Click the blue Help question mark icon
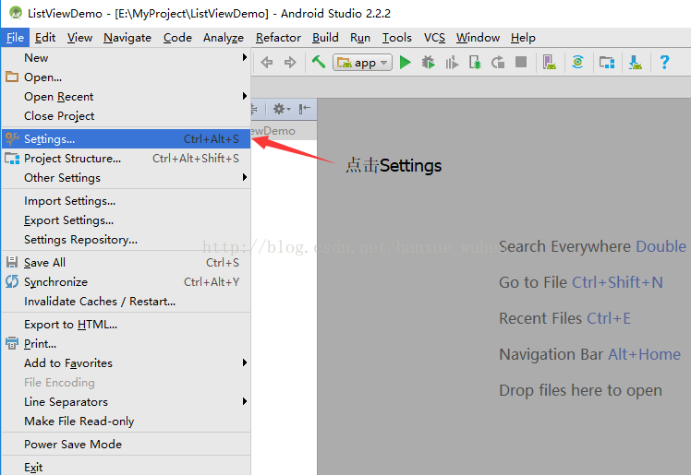The width and height of the screenshot is (691, 475). 664,62
